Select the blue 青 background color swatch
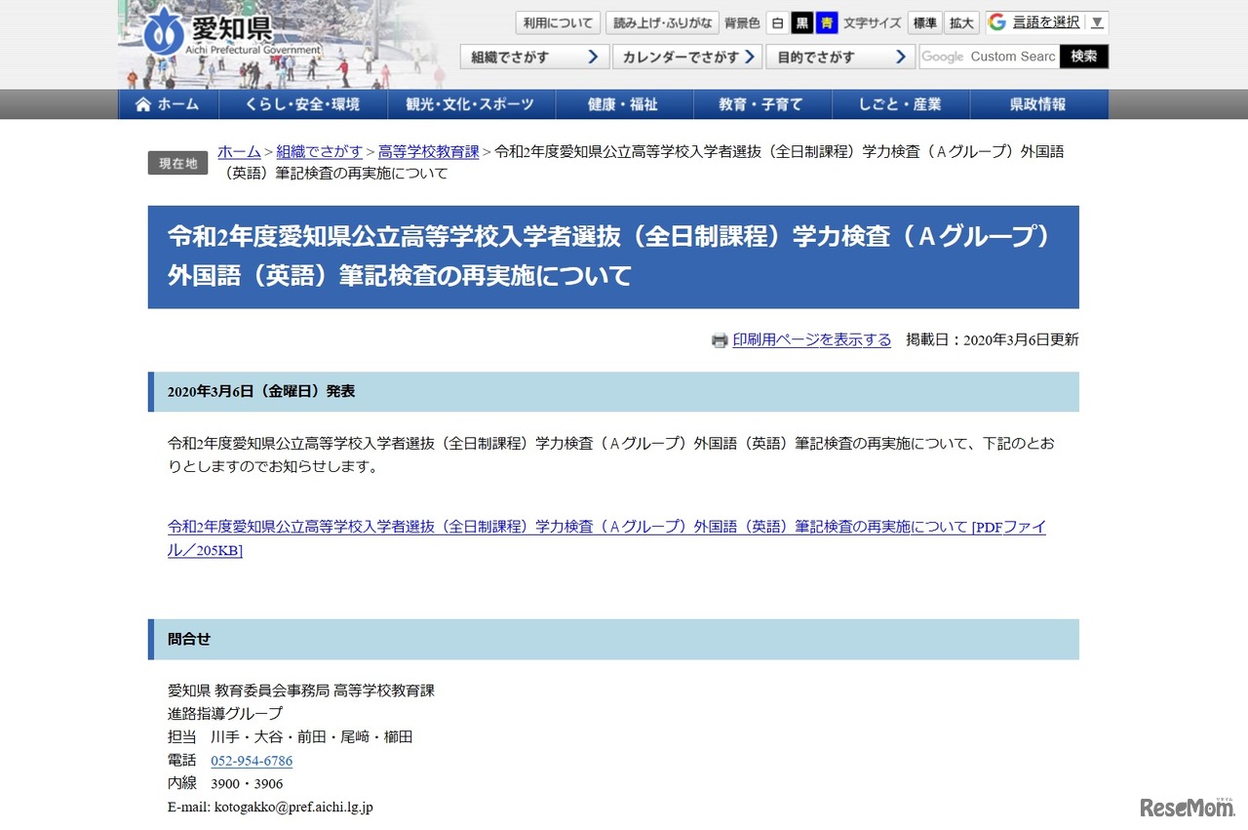The image size is (1248, 830). [x=827, y=21]
